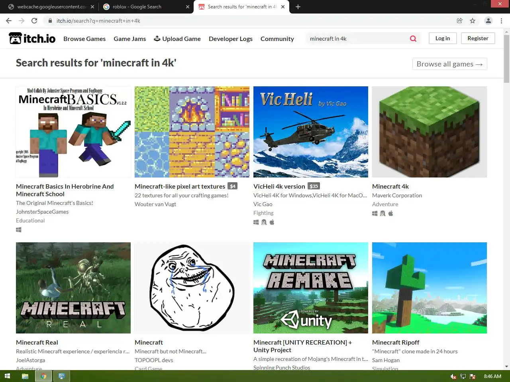Open the VicHeli 4k version title link
Screen dimensions: 510x382
279,186
